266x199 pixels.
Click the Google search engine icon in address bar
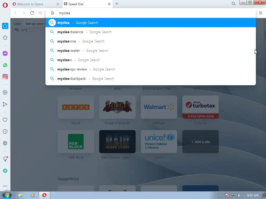point(52,13)
